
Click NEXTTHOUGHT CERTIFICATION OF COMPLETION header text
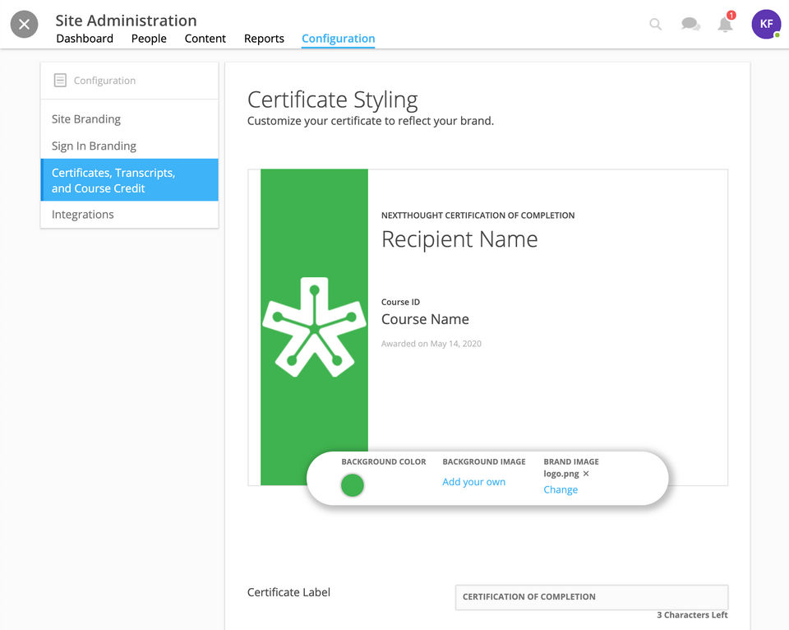coord(478,215)
